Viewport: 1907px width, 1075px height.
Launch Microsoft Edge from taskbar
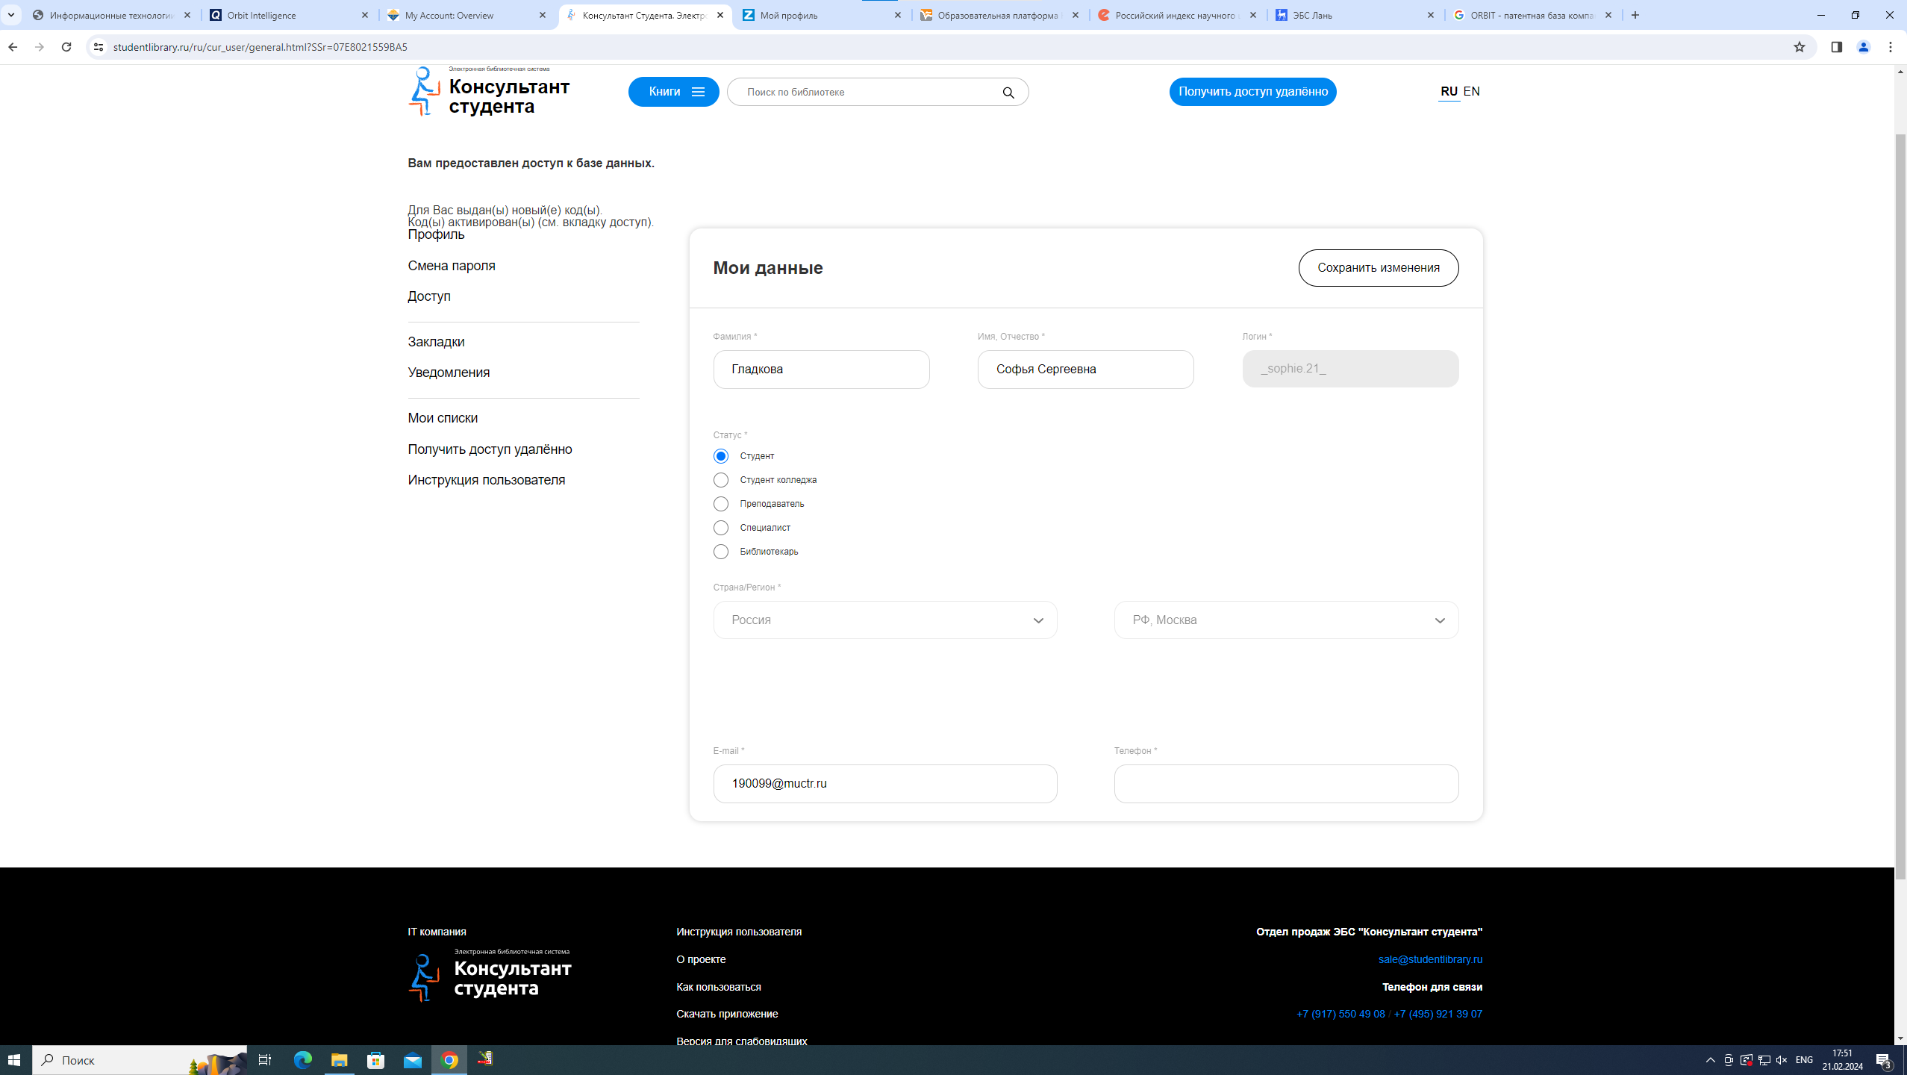click(x=302, y=1060)
